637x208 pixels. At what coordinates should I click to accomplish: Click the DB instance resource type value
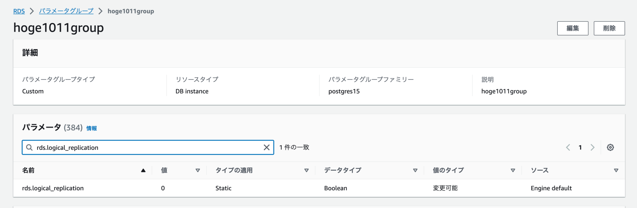pos(192,91)
